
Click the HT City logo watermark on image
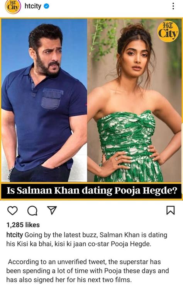tap(168, 31)
